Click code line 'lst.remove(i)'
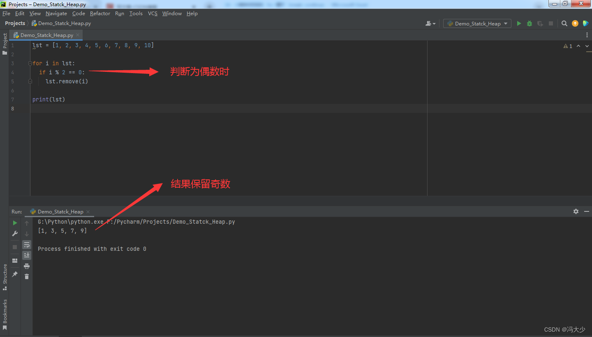Screen dimensions: 592x337 tap(67, 81)
